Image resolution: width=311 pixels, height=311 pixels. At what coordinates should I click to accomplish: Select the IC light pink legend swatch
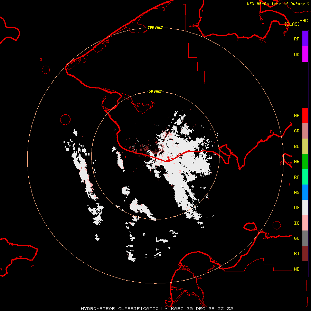click(305, 223)
